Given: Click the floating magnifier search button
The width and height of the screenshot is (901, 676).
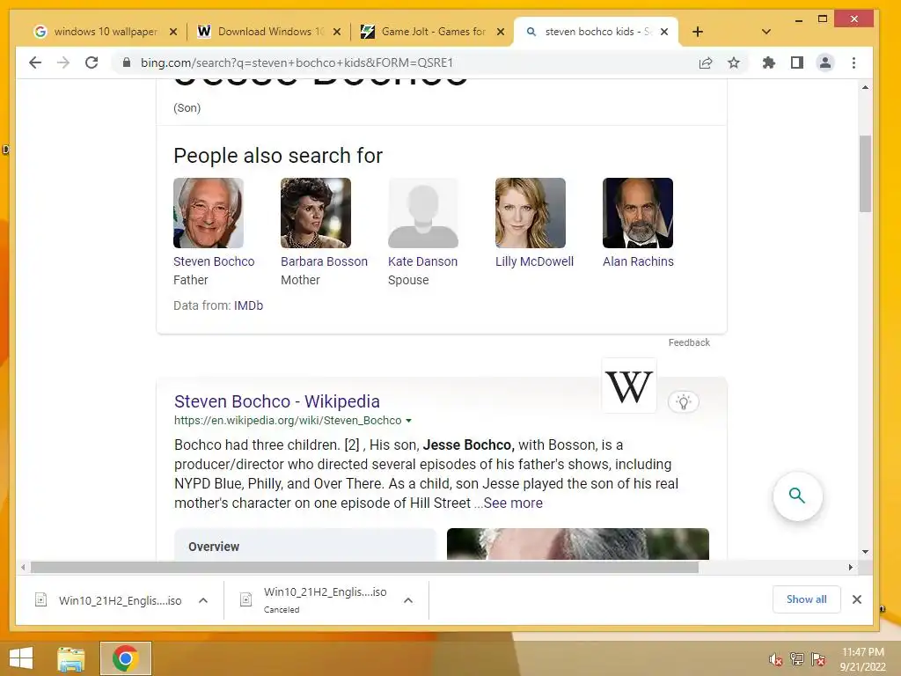Looking at the screenshot, I should pyautogui.click(x=797, y=496).
